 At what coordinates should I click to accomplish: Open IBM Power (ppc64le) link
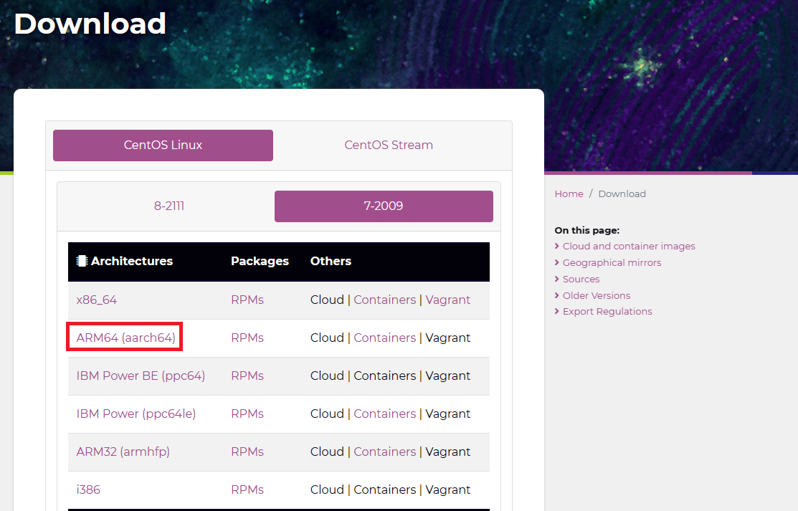[x=136, y=414]
